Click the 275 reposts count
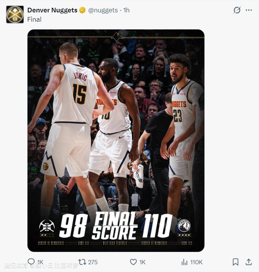The image size is (259, 272). click(x=93, y=262)
